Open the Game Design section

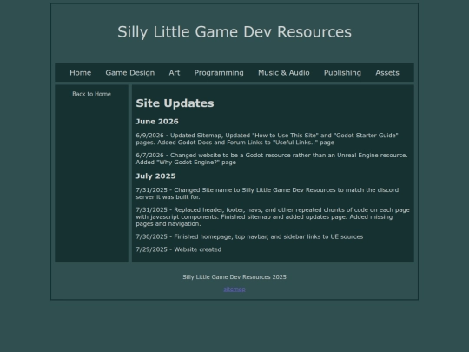tap(129, 73)
